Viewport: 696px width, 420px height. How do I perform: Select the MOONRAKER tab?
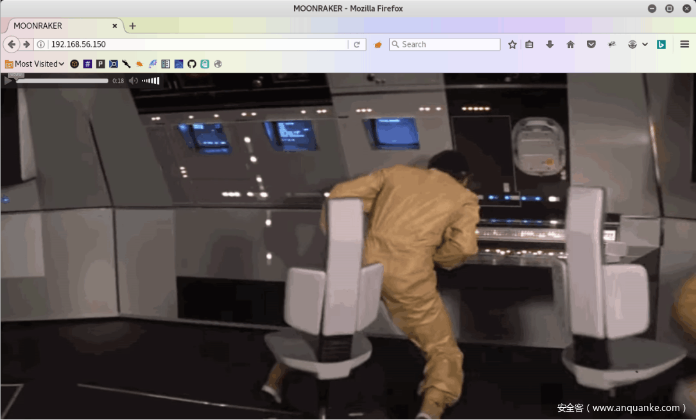58,26
